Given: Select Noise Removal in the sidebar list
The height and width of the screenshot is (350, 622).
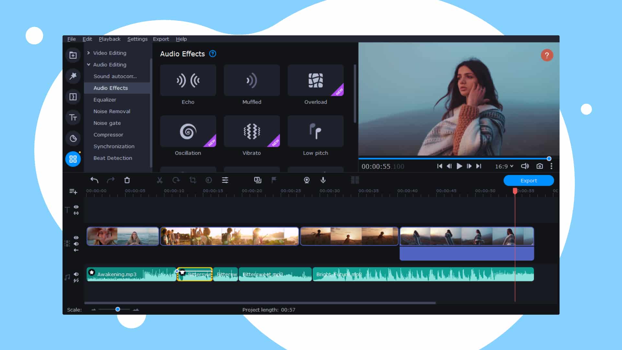Looking at the screenshot, I should [x=112, y=111].
